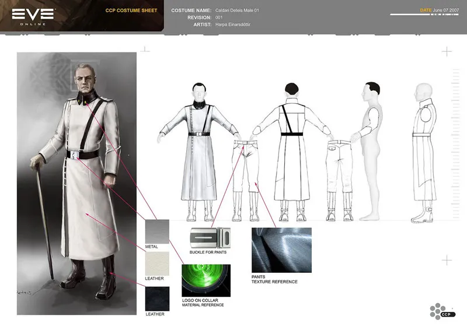This screenshot has width=467, height=330.
Task: Open the pants texture reference image
Action: click(281, 250)
